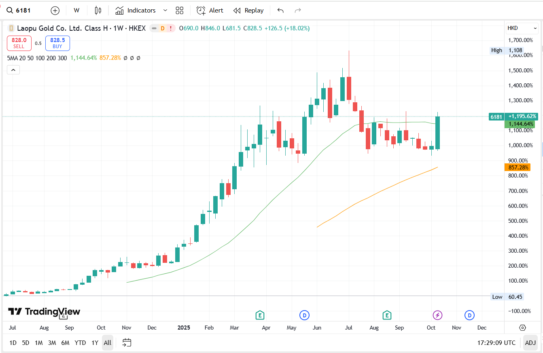The width and height of the screenshot is (543, 353).
Task: Redo the chart action
Action: coord(298,11)
